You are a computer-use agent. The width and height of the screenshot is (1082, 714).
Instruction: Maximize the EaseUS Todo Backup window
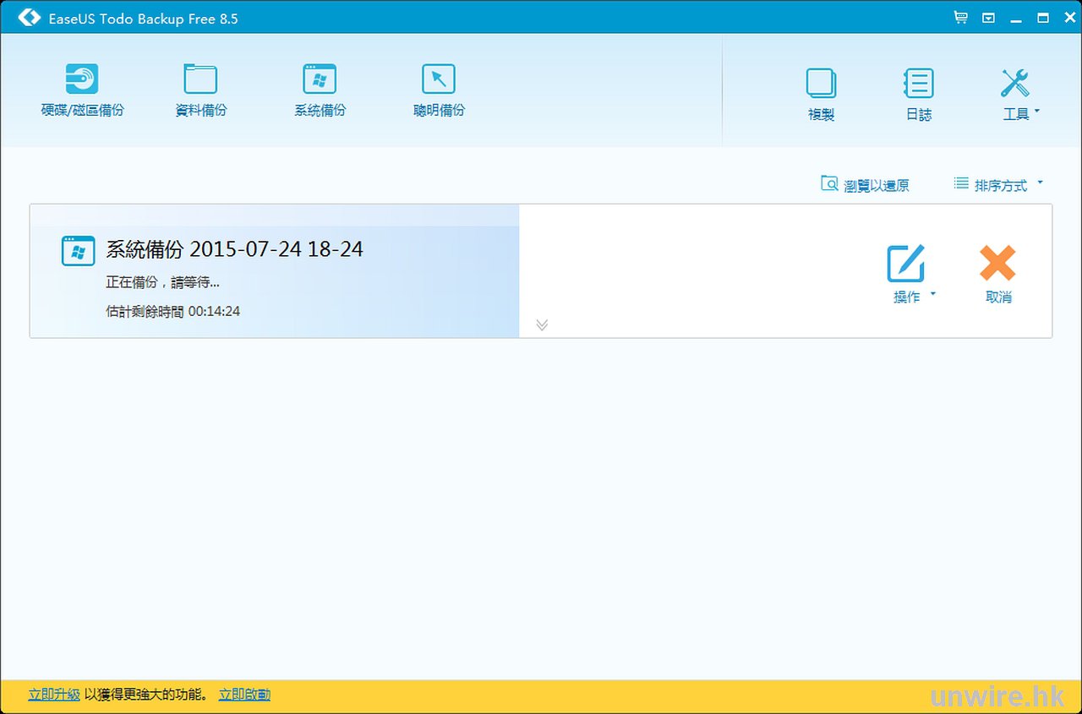(x=1042, y=17)
